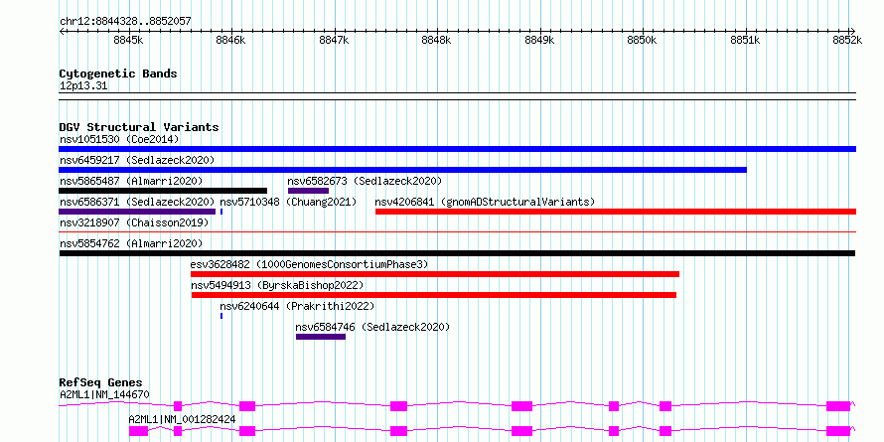Screen dimensions: 884x442
Task: Click the 8851k ruler tick label
Action: (x=745, y=41)
